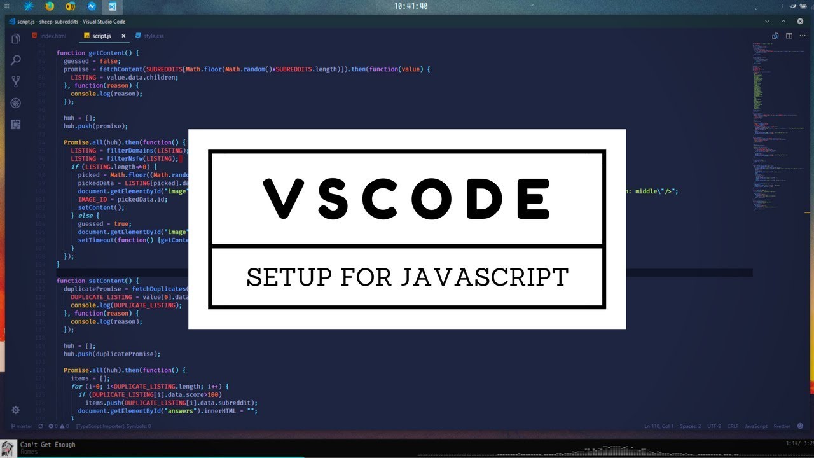Click the tray icon left of battery
The width and height of the screenshot is (814, 458).
pos(793,6)
